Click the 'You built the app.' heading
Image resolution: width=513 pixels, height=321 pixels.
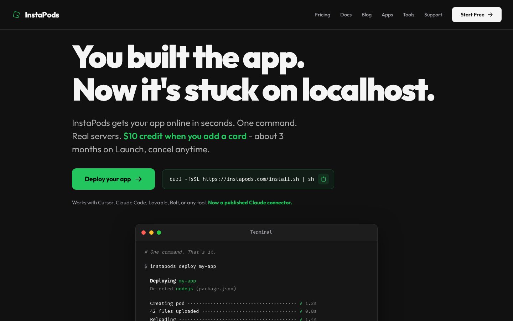pyautogui.click(x=188, y=58)
